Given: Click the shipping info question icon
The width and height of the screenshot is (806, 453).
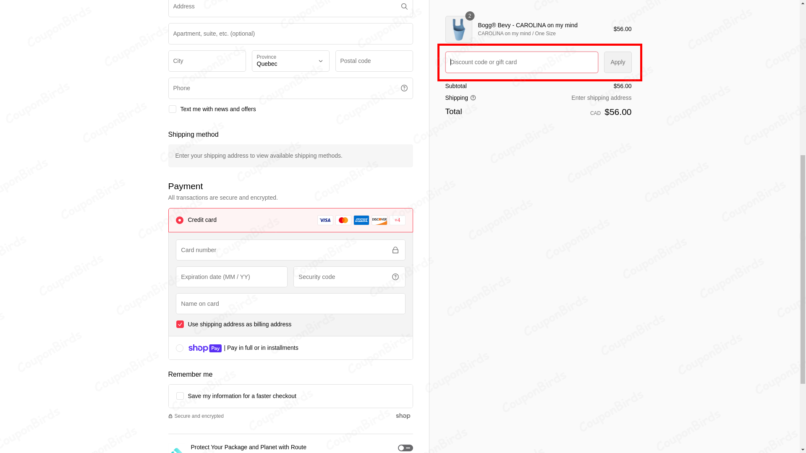Looking at the screenshot, I should [473, 98].
